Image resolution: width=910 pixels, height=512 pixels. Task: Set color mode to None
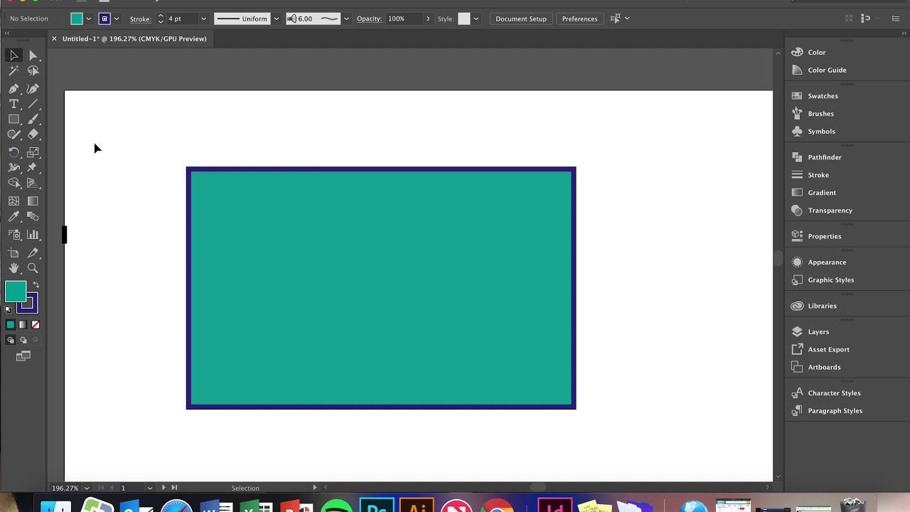(x=36, y=324)
